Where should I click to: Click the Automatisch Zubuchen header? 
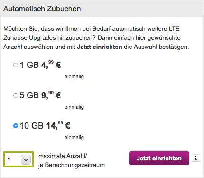(42, 9)
